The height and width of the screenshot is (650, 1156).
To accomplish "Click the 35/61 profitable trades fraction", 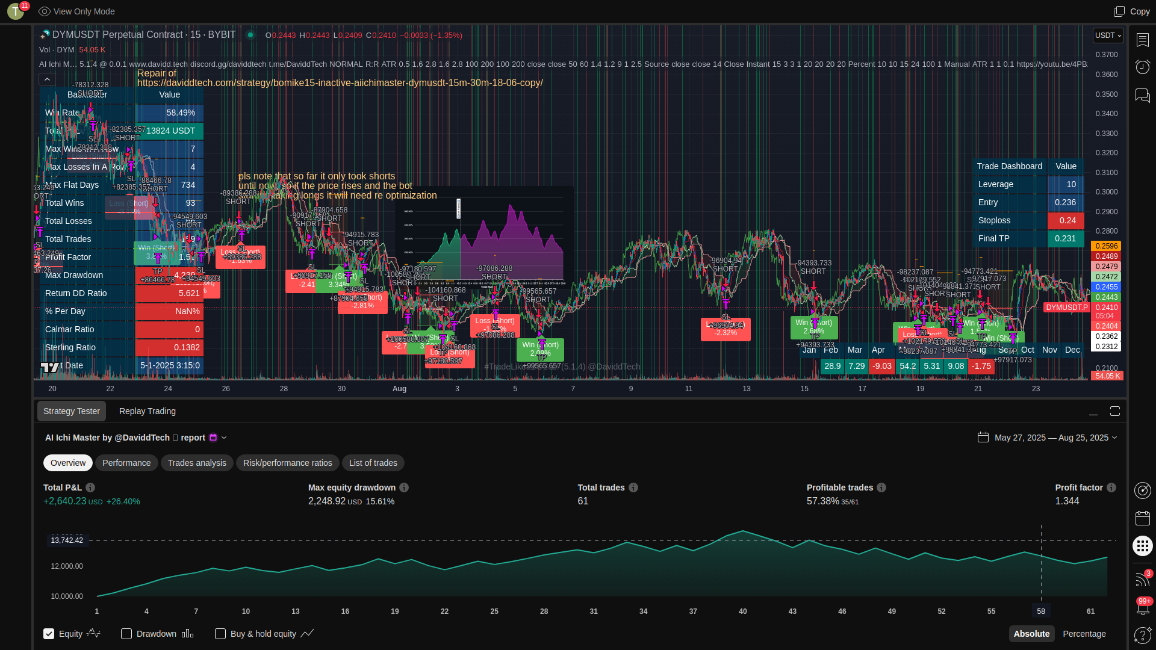I will [x=850, y=502].
